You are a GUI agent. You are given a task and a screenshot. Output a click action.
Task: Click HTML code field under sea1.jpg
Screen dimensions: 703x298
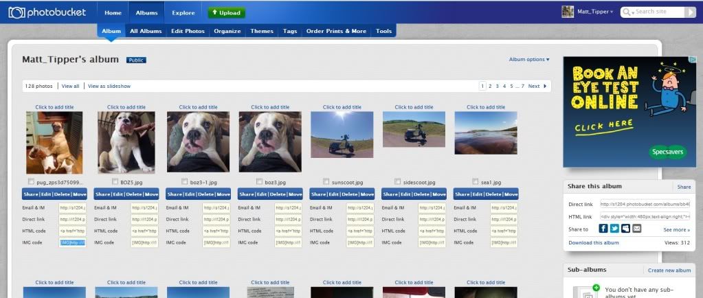pyautogui.click(x=504, y=231)
